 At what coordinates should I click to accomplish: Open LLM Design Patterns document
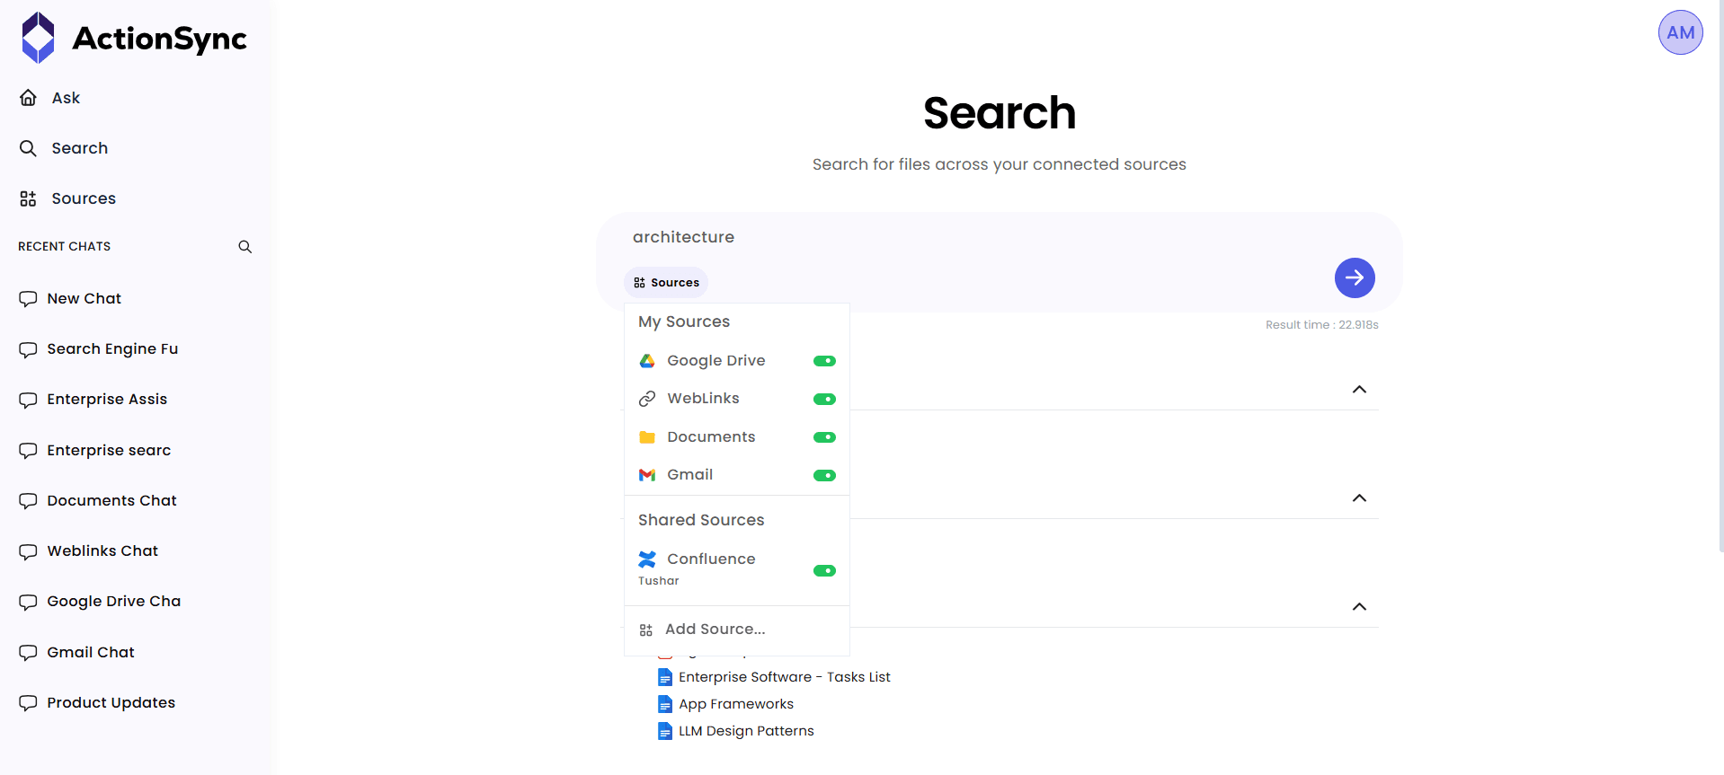(746, 731)
